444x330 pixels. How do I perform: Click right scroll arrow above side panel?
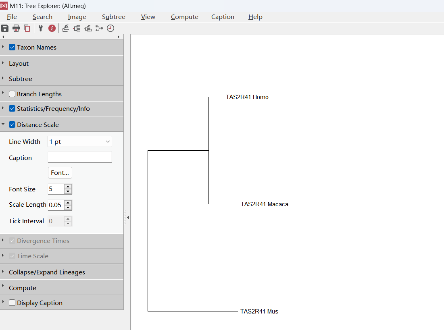pyautogui.click(x=119, y=37)
